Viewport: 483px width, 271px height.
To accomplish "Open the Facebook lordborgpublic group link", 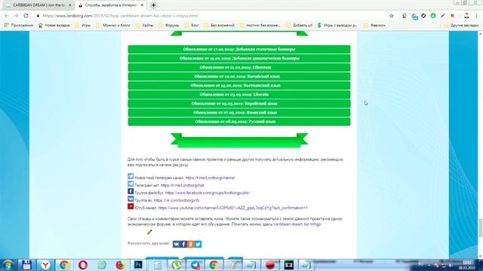I will tap(208, 193).
